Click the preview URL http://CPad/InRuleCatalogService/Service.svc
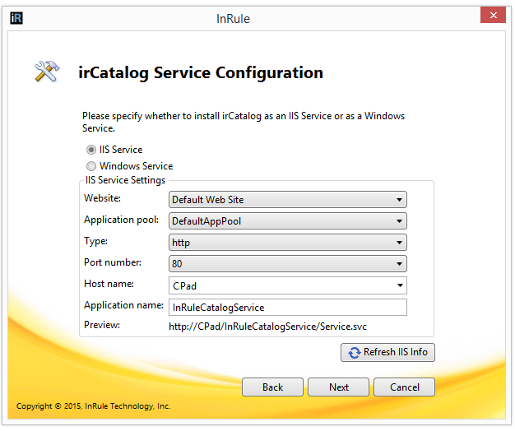 [267, 327]
